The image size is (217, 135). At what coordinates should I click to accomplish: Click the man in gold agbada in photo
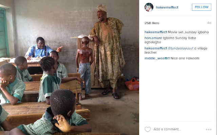click(107, 51)
